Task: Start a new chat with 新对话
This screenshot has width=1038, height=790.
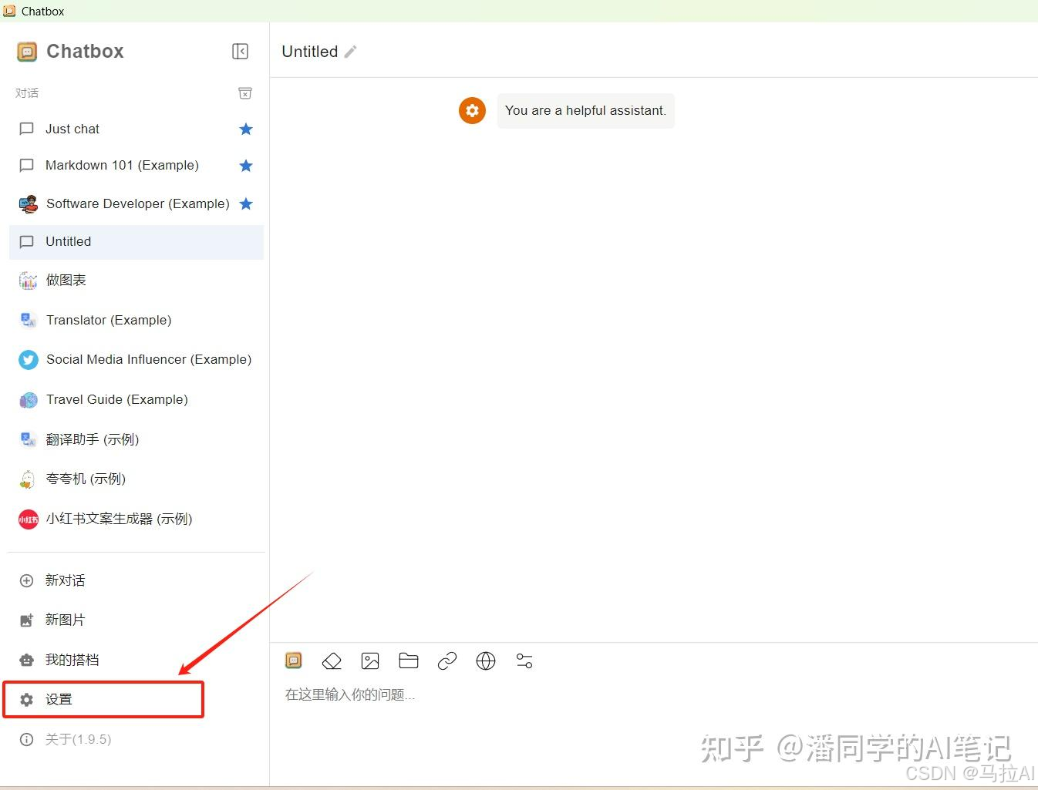Action: point(136,580)
